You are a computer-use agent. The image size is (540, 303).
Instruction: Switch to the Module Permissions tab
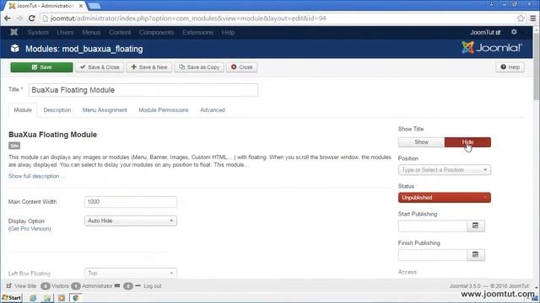[x=164, y=110]
